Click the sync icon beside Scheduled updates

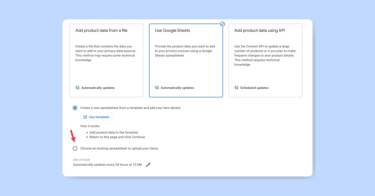(x=237, y=88)
